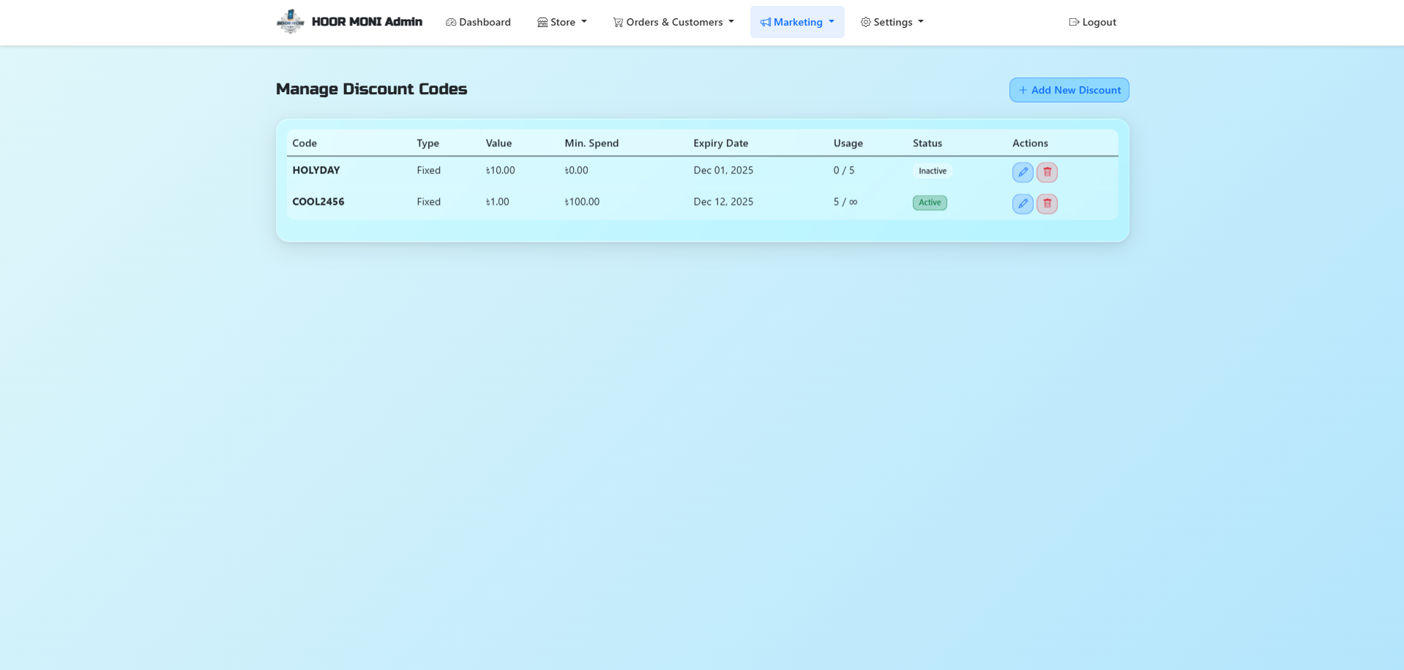
Task: Log out of the admin panel
Action: tap(1092, 22)
